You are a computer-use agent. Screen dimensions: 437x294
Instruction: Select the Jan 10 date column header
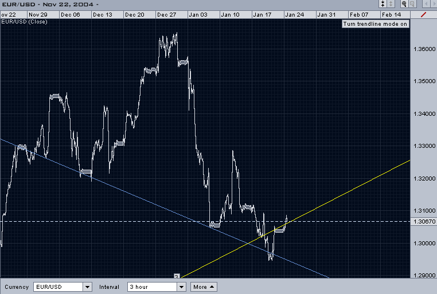tap(236, 15)
